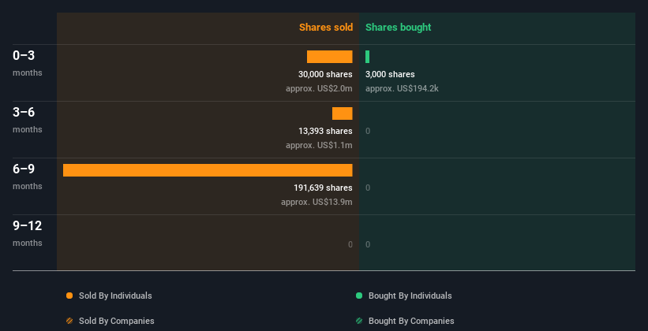Toggle the Sold By Companies legend label
648x331 pixels.
pyautogui.click(x=117, y=321)
